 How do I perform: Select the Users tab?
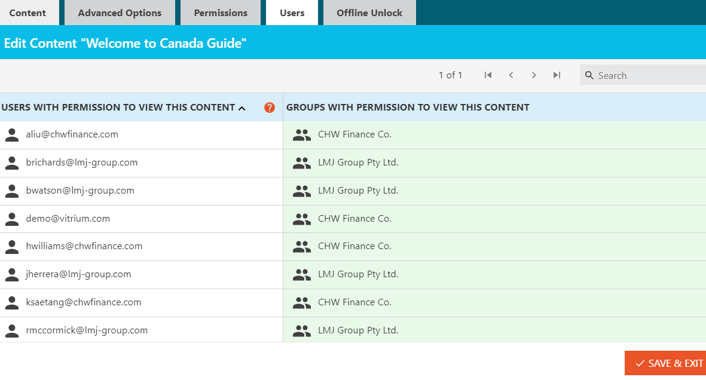(292, 13)
